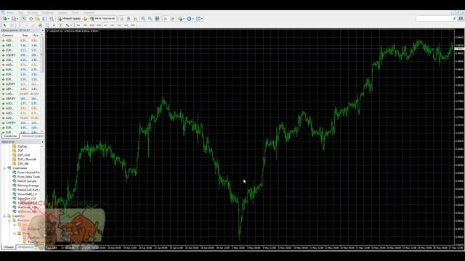Open the MetaEditor yellow diamond icon
465x261 pixels.
(x=86, y=19)
